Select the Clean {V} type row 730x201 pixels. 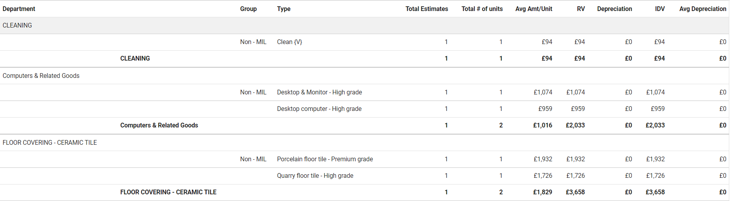289,42
